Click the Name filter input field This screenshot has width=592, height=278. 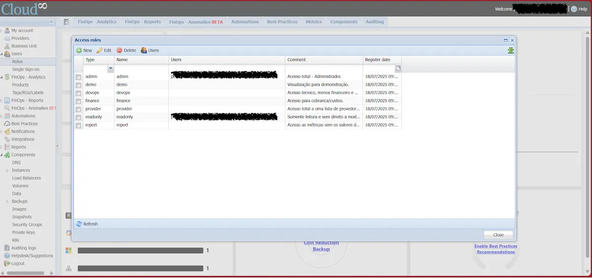click(x=141, y=68)
